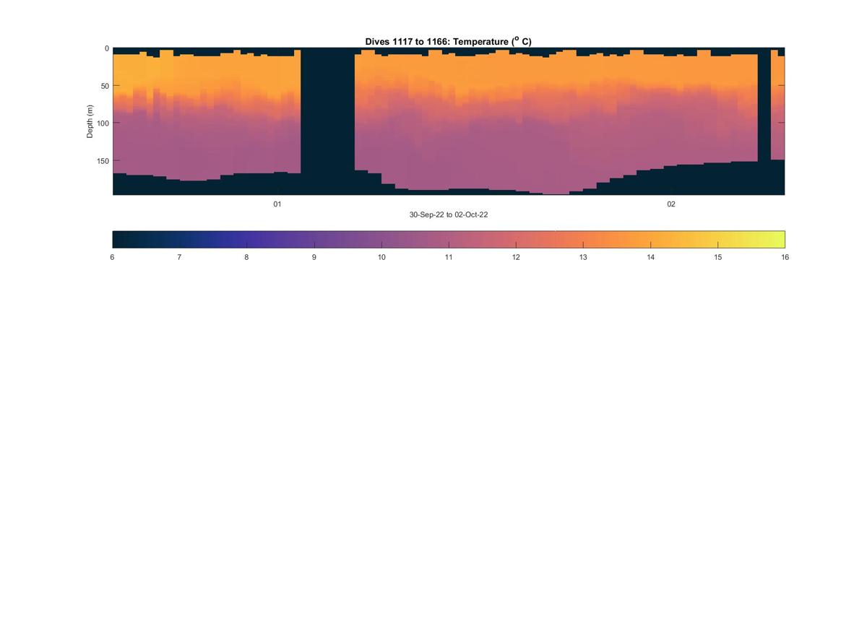Click the '30-Sep-22 to 02-Oct-22' x-axis label
This screenshot has width=867, height=639.
[x=449, y=214]
